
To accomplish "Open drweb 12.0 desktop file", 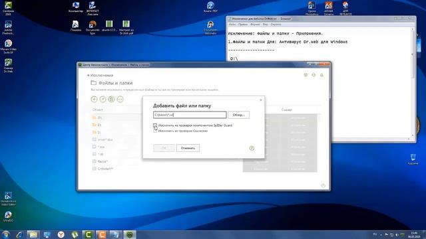I will coord(109,26).
